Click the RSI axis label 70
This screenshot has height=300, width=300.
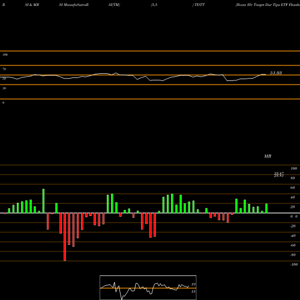pyautogui.click(x=4, y=69)
